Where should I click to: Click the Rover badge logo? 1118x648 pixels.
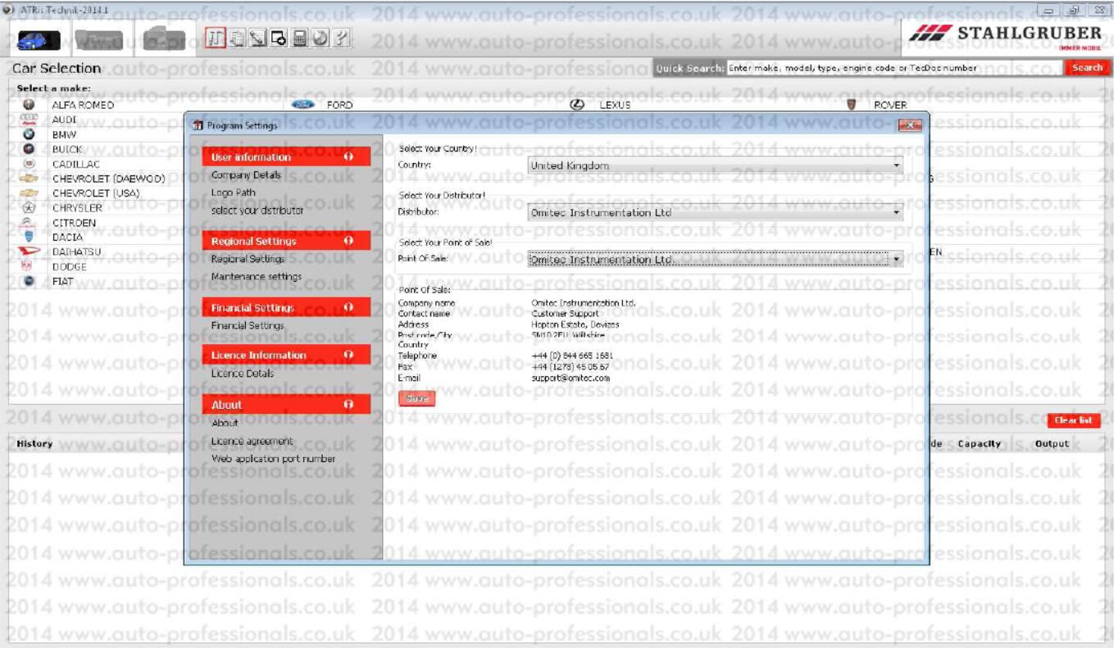coord(852,105)
